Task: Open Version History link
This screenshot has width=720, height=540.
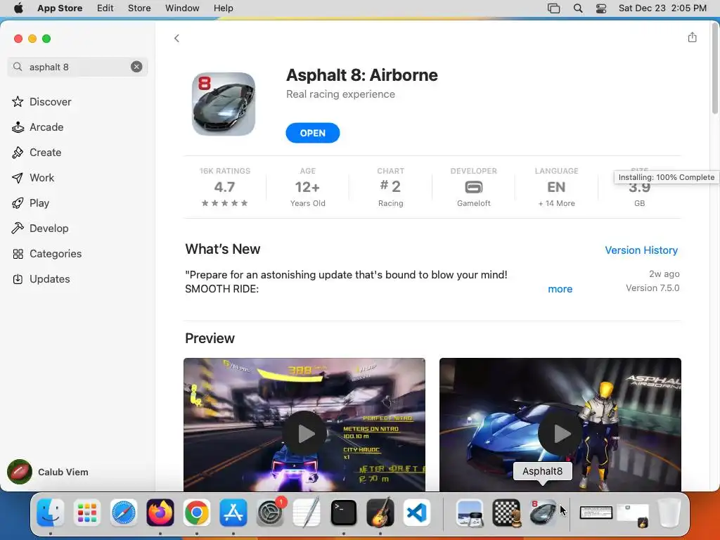Action: click(x=641, y=250)
